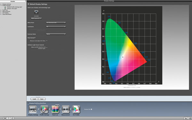Click the White Point coordinates text below chart
Image resolution: width=192 pixels, height=120 pixels.
click(x=132, y=88)
